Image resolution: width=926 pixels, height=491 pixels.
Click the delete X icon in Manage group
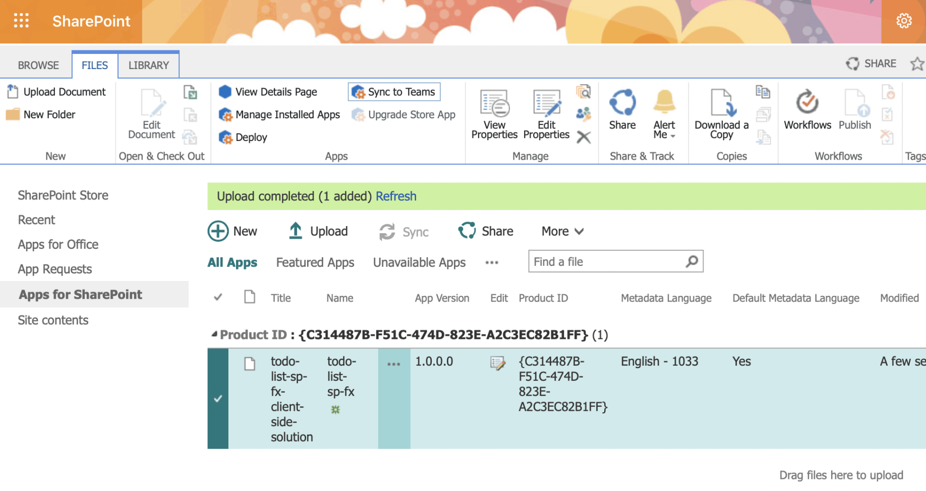pyautogui.click(x=584, y=137)
